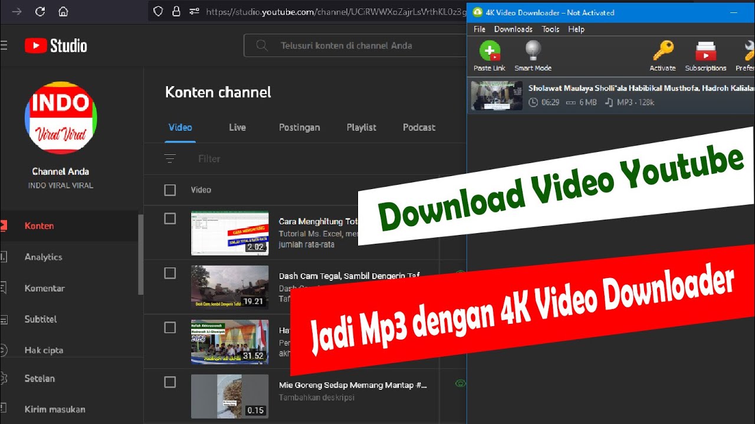Click Tambahkan deskripsi under Mie Goreng video
This screenshot has width=755, height=424.
coord(317,397)
